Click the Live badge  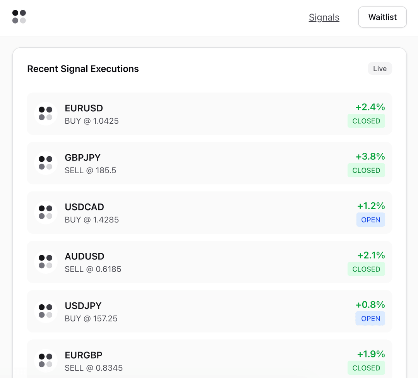point(380,69)
